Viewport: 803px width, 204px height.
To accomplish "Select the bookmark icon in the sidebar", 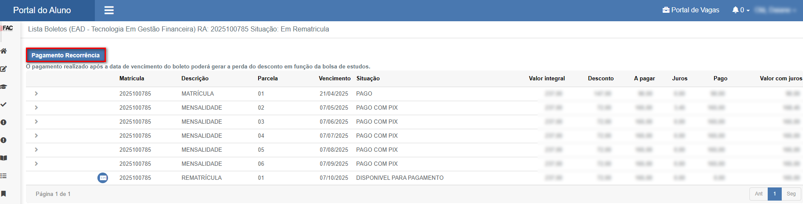I will click(x=4, y=194).
